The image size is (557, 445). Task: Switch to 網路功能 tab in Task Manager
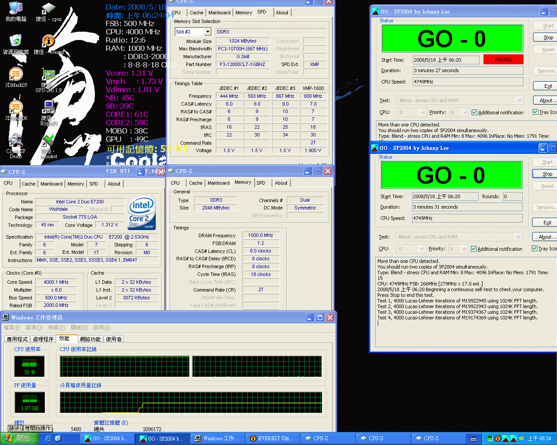pyautogui.click(x=90, y=339)
